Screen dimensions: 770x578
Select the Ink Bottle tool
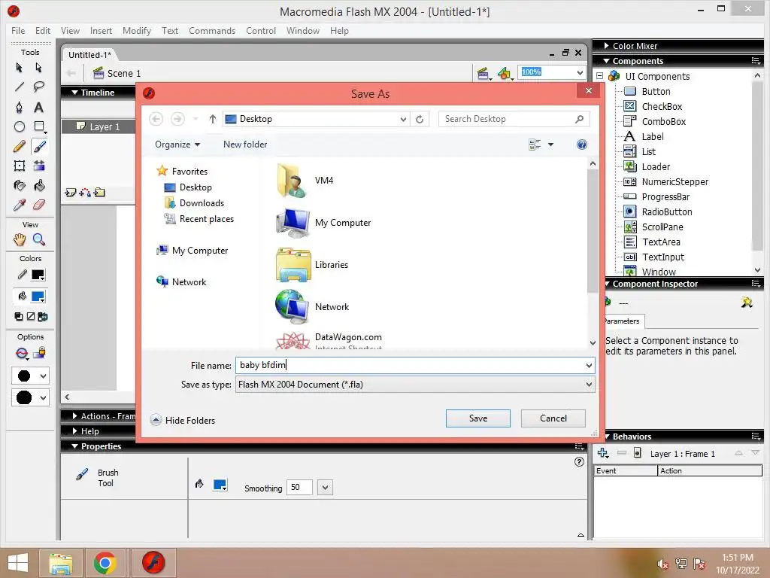pos(19,185)
